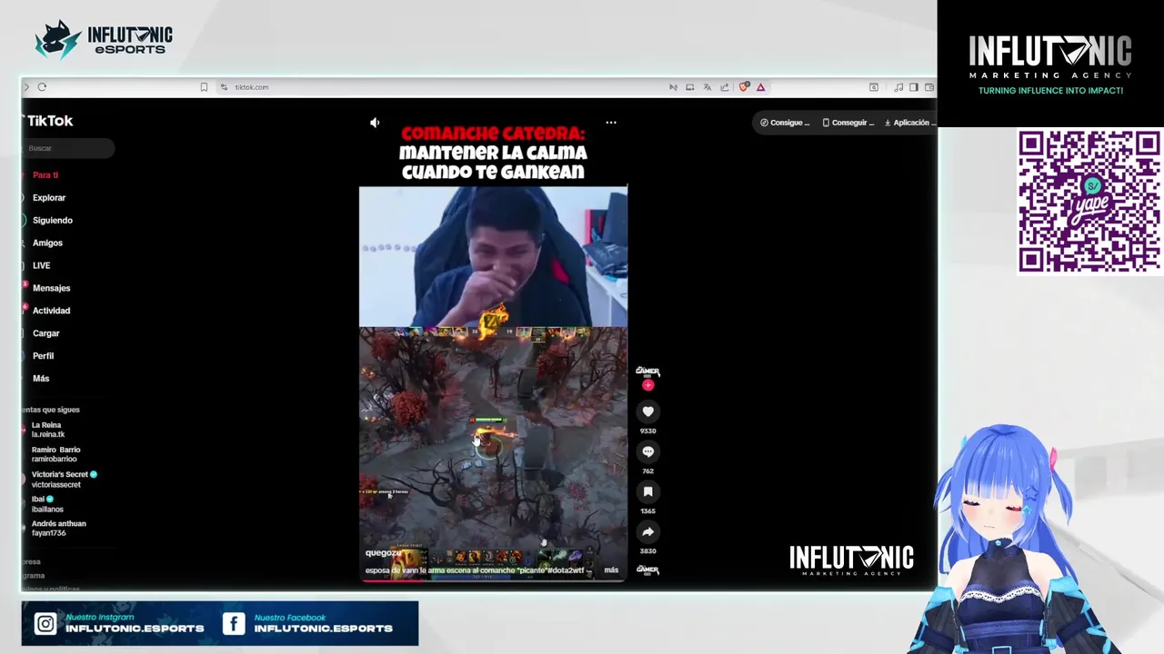Open Perfil in the sidebar
The image size is (1164, 654).
click(x=43, y=356)
